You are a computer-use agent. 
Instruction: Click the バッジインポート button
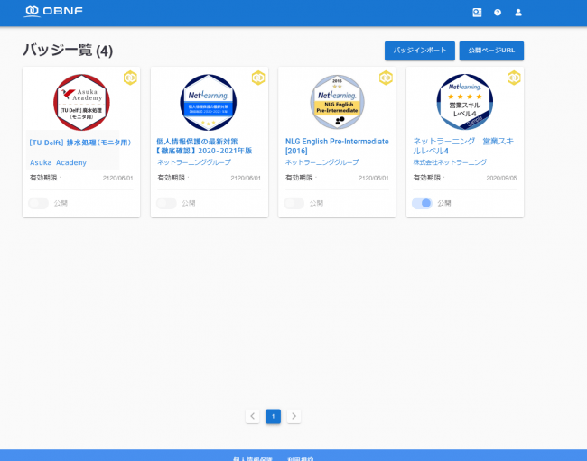tap(419, 51)
